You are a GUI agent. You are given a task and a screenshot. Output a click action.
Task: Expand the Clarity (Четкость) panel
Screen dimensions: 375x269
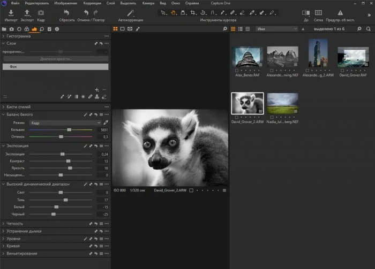[x=3, y=224]
